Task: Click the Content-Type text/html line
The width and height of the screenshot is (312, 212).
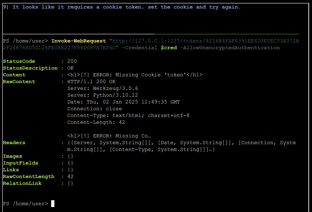Action: click(128, 116)
